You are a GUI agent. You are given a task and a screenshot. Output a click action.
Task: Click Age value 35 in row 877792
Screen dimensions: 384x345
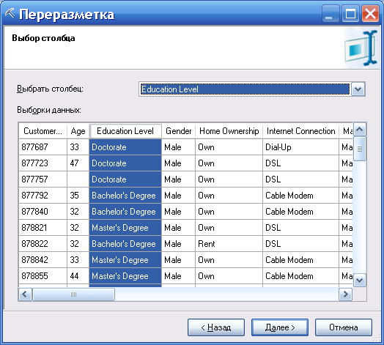coord(78,196)
